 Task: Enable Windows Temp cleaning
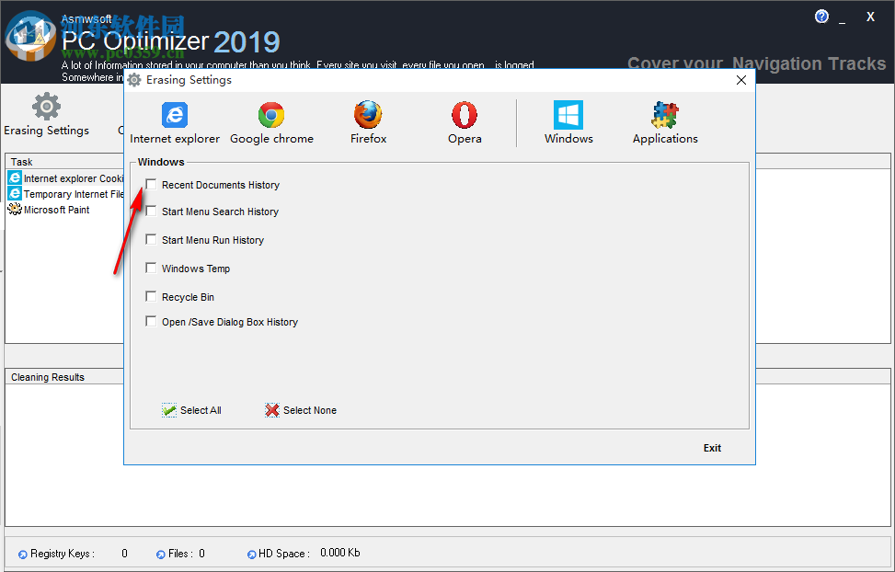[x=151, y=268]
